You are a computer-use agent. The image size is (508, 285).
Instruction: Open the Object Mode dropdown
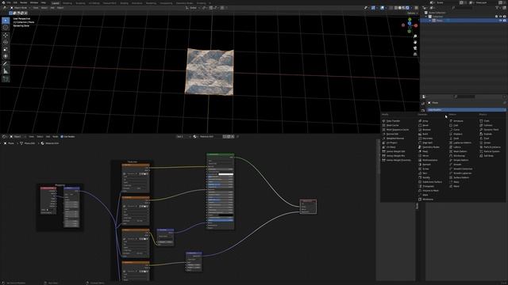20,8
